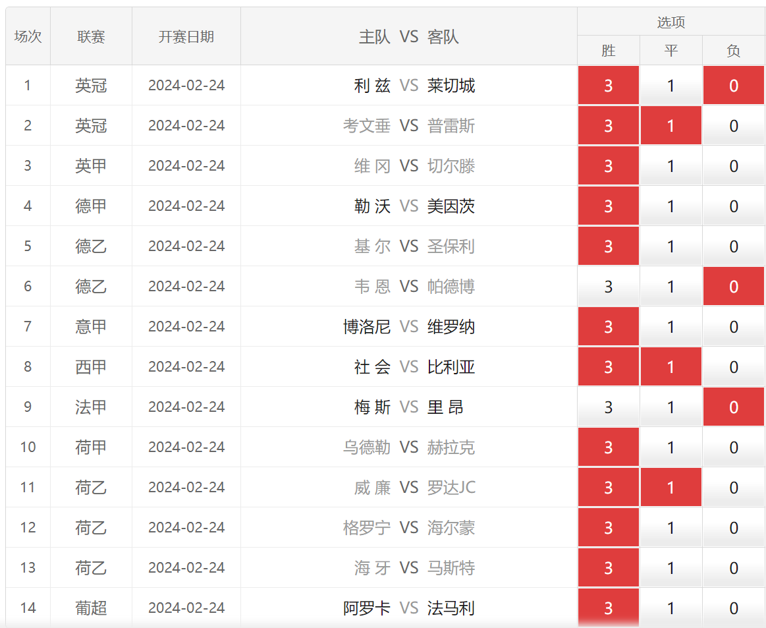Click the 开赛日期 column header
Image resolution: width=766 pixels, height=628 pixels.
pos(186,36)
